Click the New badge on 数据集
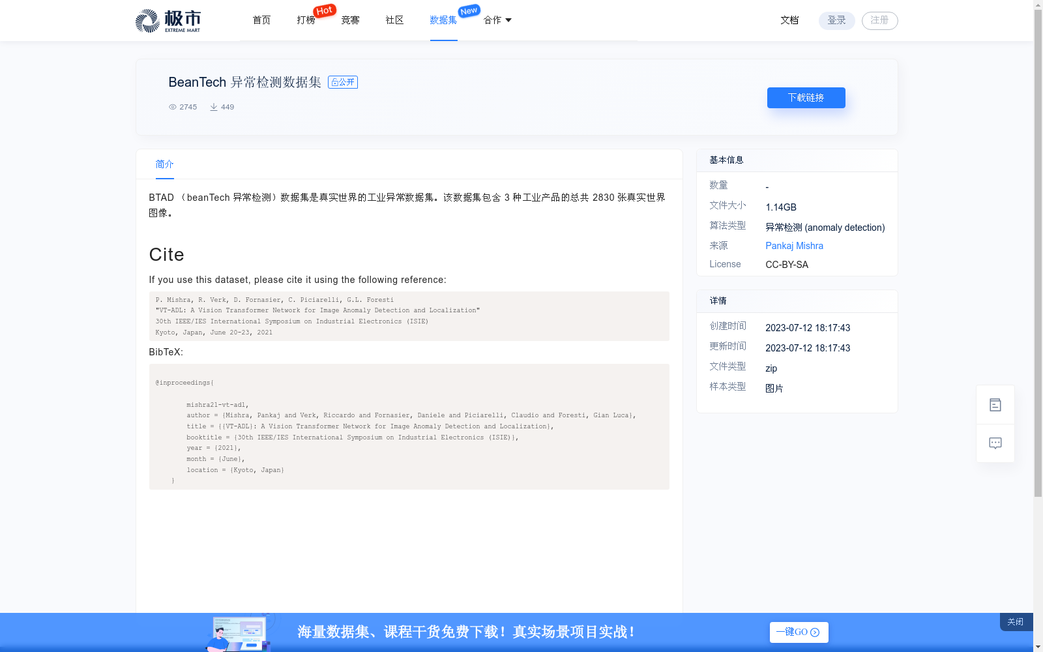This screenshot has height=652, width=1043. click(x=469, y=10)
